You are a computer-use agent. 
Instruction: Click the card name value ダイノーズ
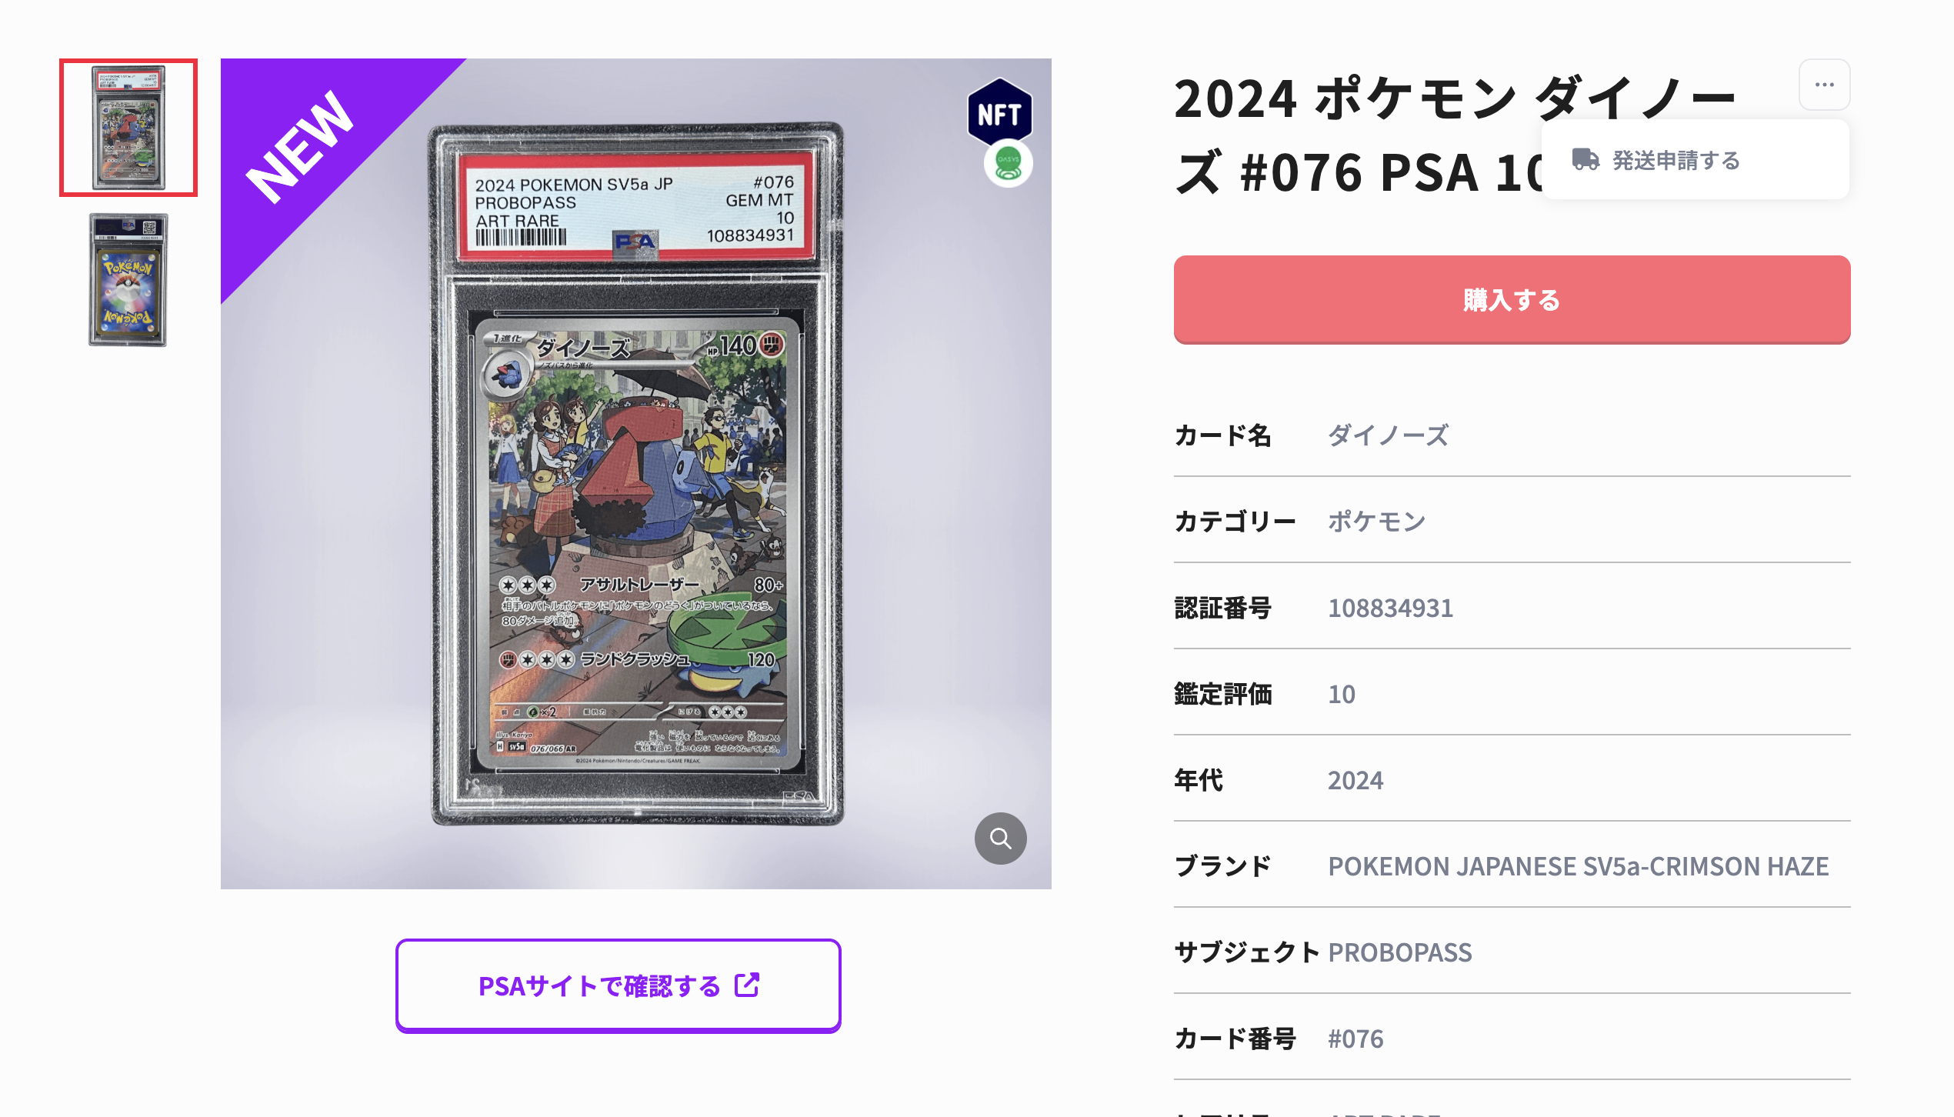tap(1388, 435)
